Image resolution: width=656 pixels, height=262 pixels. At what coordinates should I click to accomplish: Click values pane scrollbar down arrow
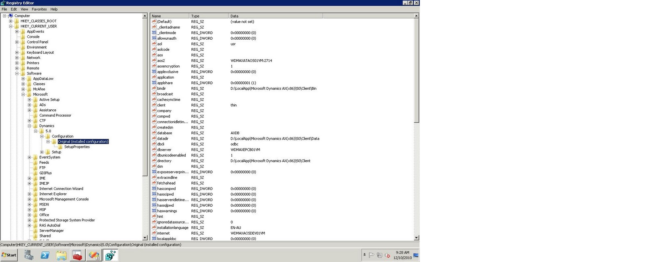click(x=417, y=238)
